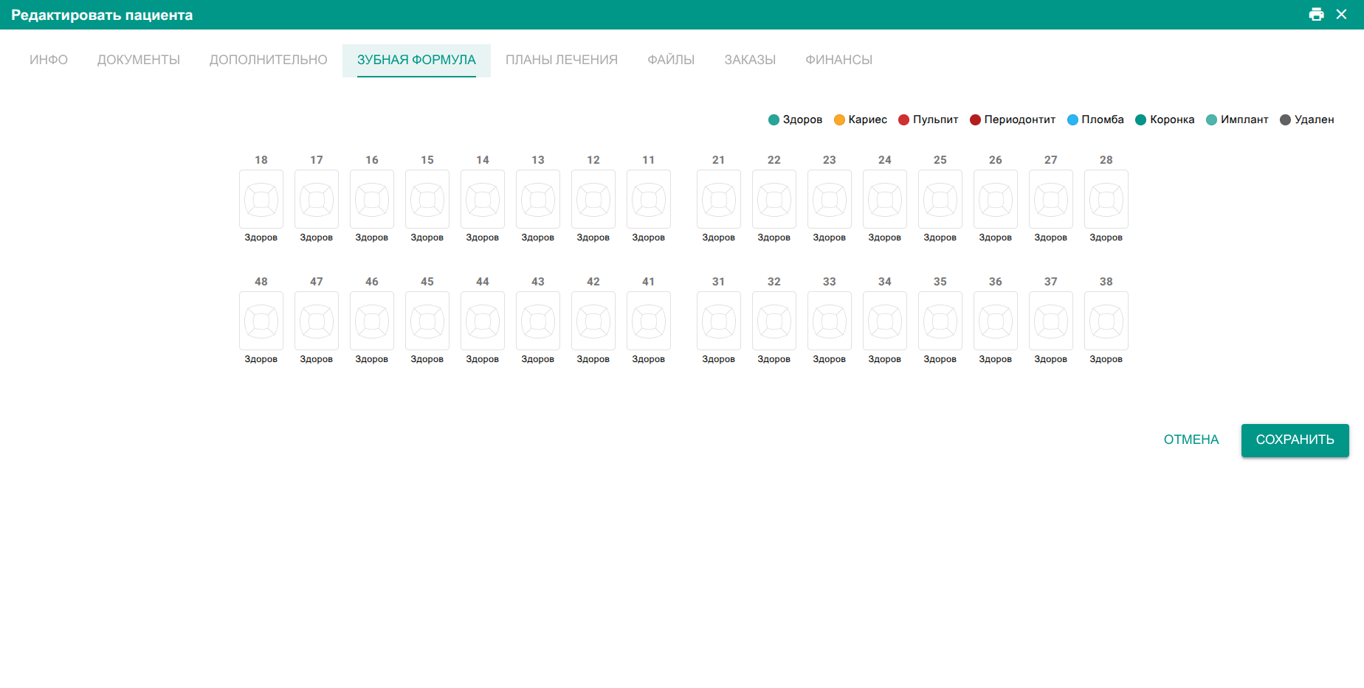Viewport: 1364px width, 688px height.
Task: Open the ДОКУМЕНТЫ tab
Action: pos(139,60)
